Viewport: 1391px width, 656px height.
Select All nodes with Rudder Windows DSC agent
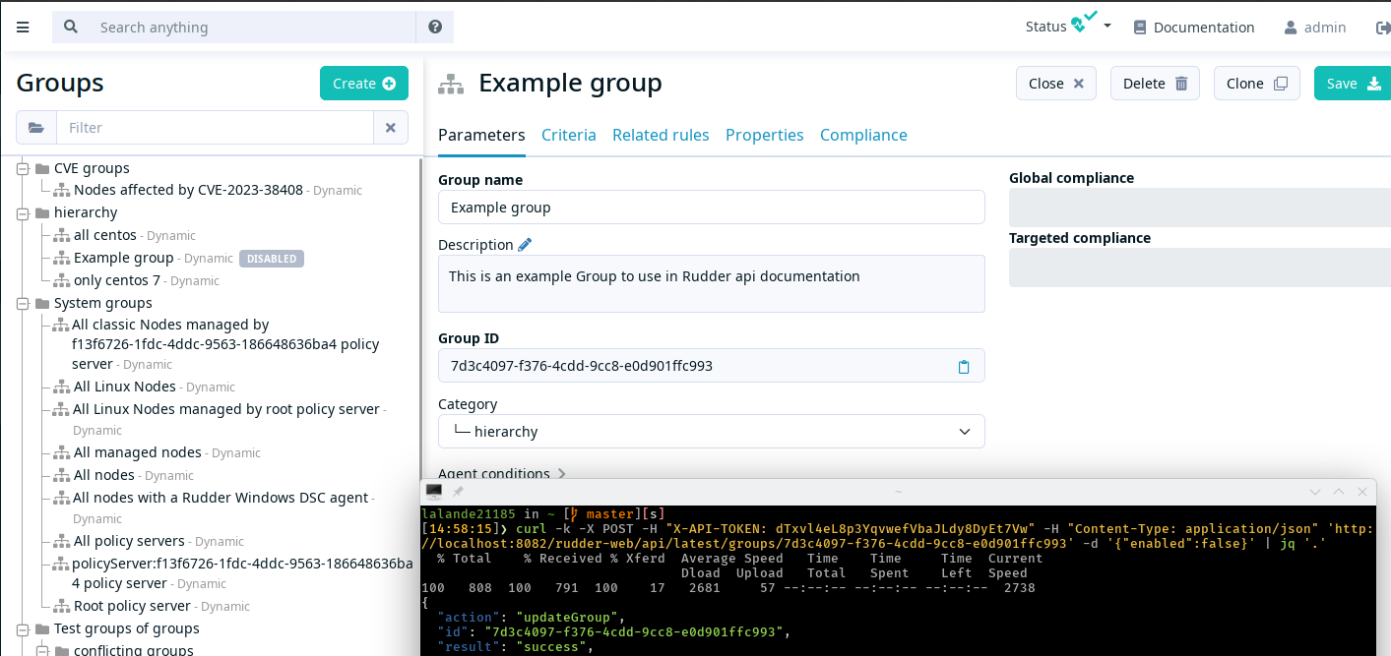click(x=221, y=498)
